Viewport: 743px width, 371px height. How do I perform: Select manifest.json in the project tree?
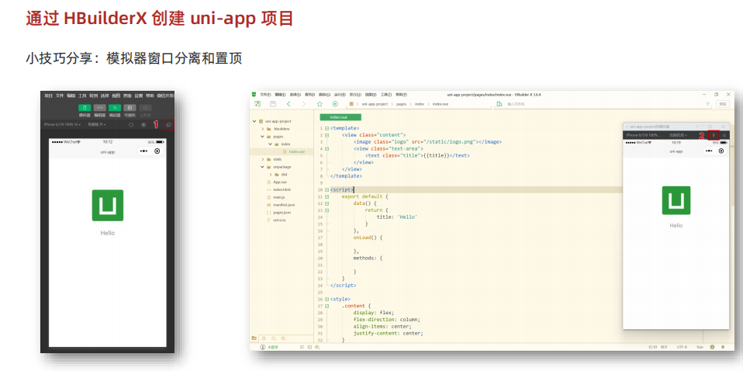tap(284, 205)
